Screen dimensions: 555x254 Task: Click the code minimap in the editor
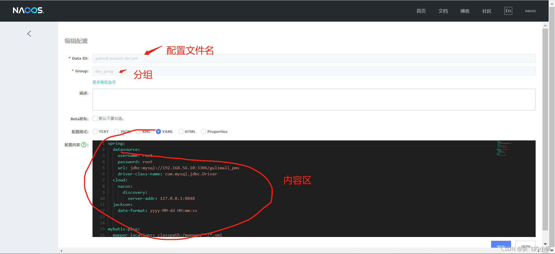(504, 148)
